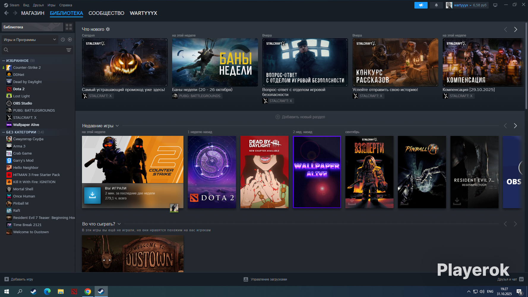Collapse the БЕЗ КАТЕГОРИИ category
528x297 pixels.
tap(4, 132)
